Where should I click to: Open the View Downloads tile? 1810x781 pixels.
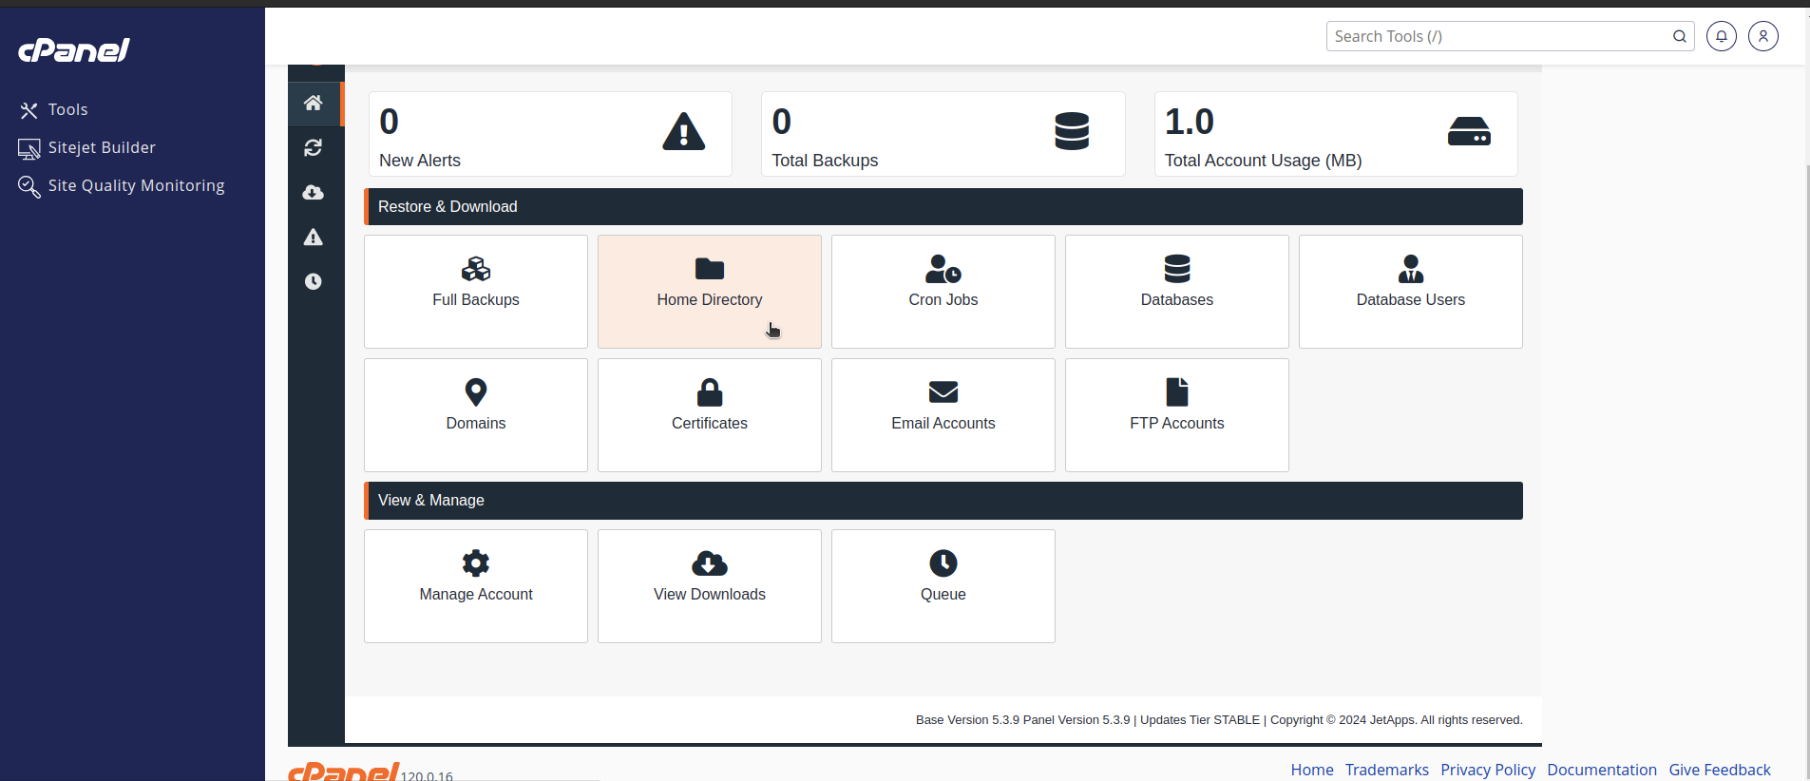(x=710, y=586)
